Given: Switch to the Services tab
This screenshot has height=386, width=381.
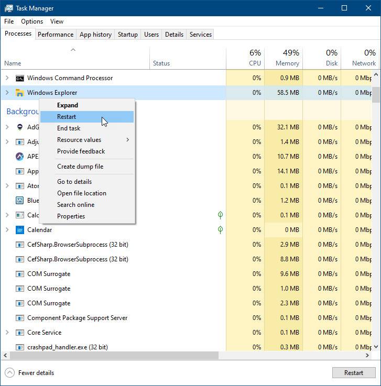Looking at the screenshot, I should coord(201,35).
